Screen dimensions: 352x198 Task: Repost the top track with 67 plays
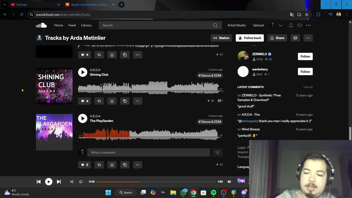(99, 55)
